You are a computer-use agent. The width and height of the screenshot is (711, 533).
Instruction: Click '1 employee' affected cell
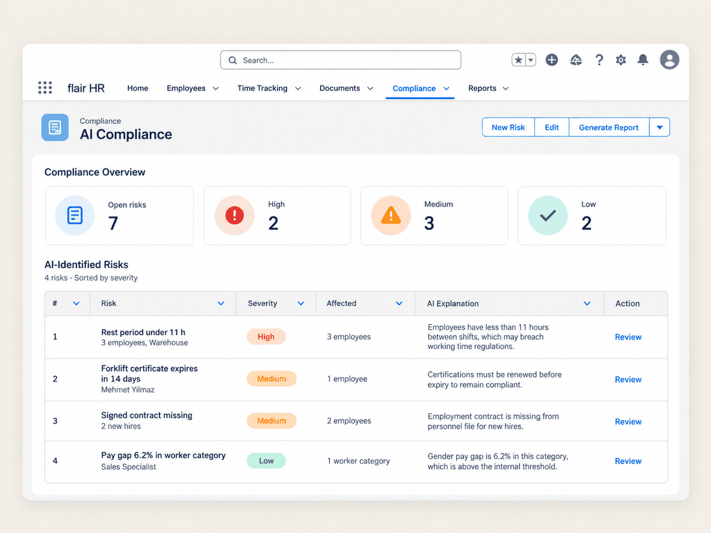347,379
